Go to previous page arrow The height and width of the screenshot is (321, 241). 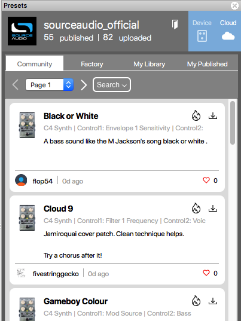pyautogui.click(x=16, y=85)
